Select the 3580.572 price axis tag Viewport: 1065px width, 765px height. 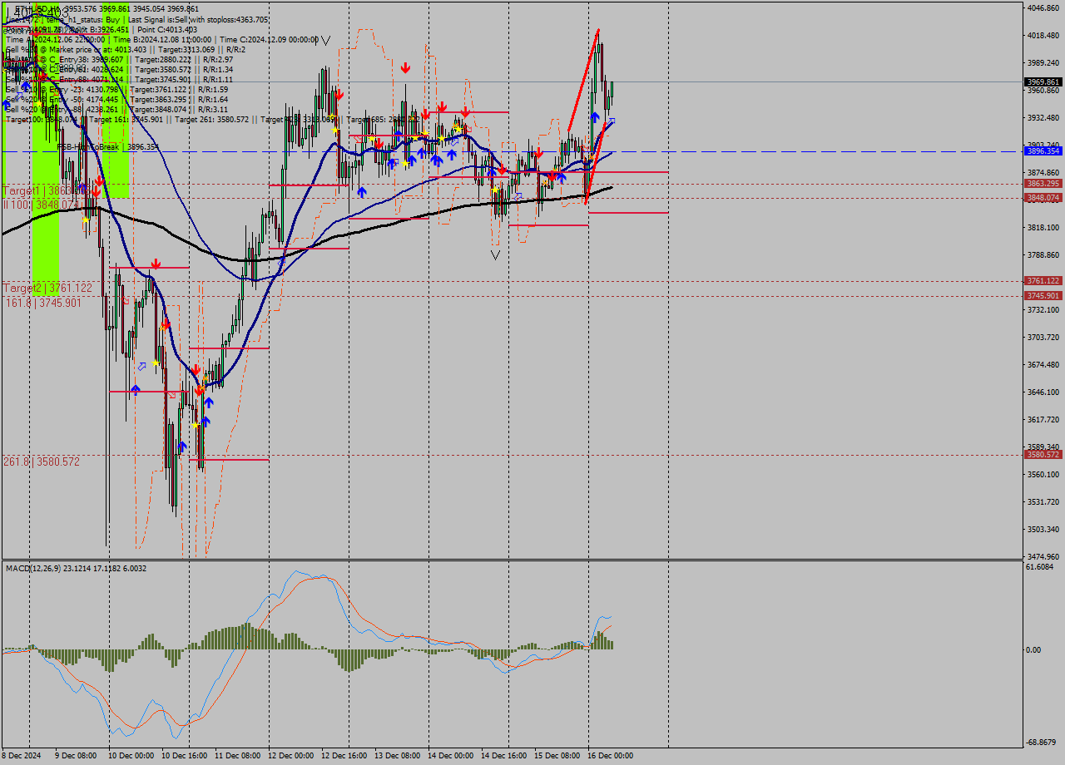[x=1043, y=455]
